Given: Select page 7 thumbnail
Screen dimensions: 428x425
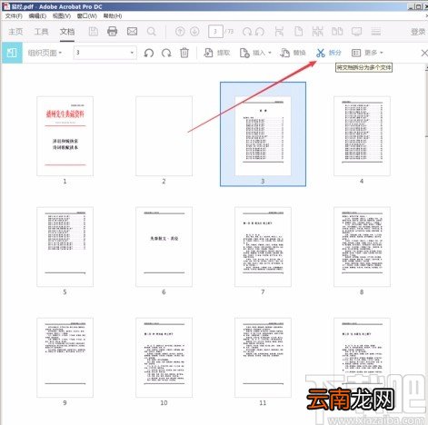Looking at the screenshot, I should [263, 247].
